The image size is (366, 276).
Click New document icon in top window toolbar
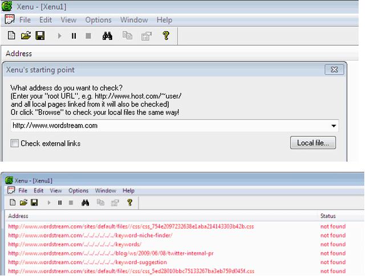coord(11,36)
